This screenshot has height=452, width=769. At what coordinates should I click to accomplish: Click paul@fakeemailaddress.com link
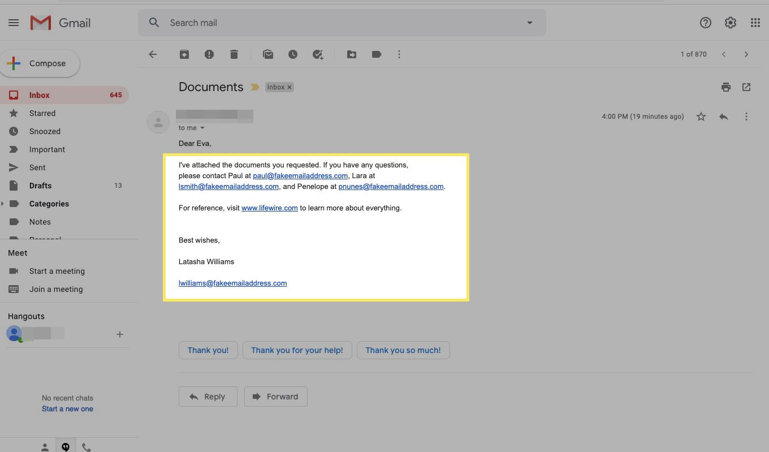(300, 176)
